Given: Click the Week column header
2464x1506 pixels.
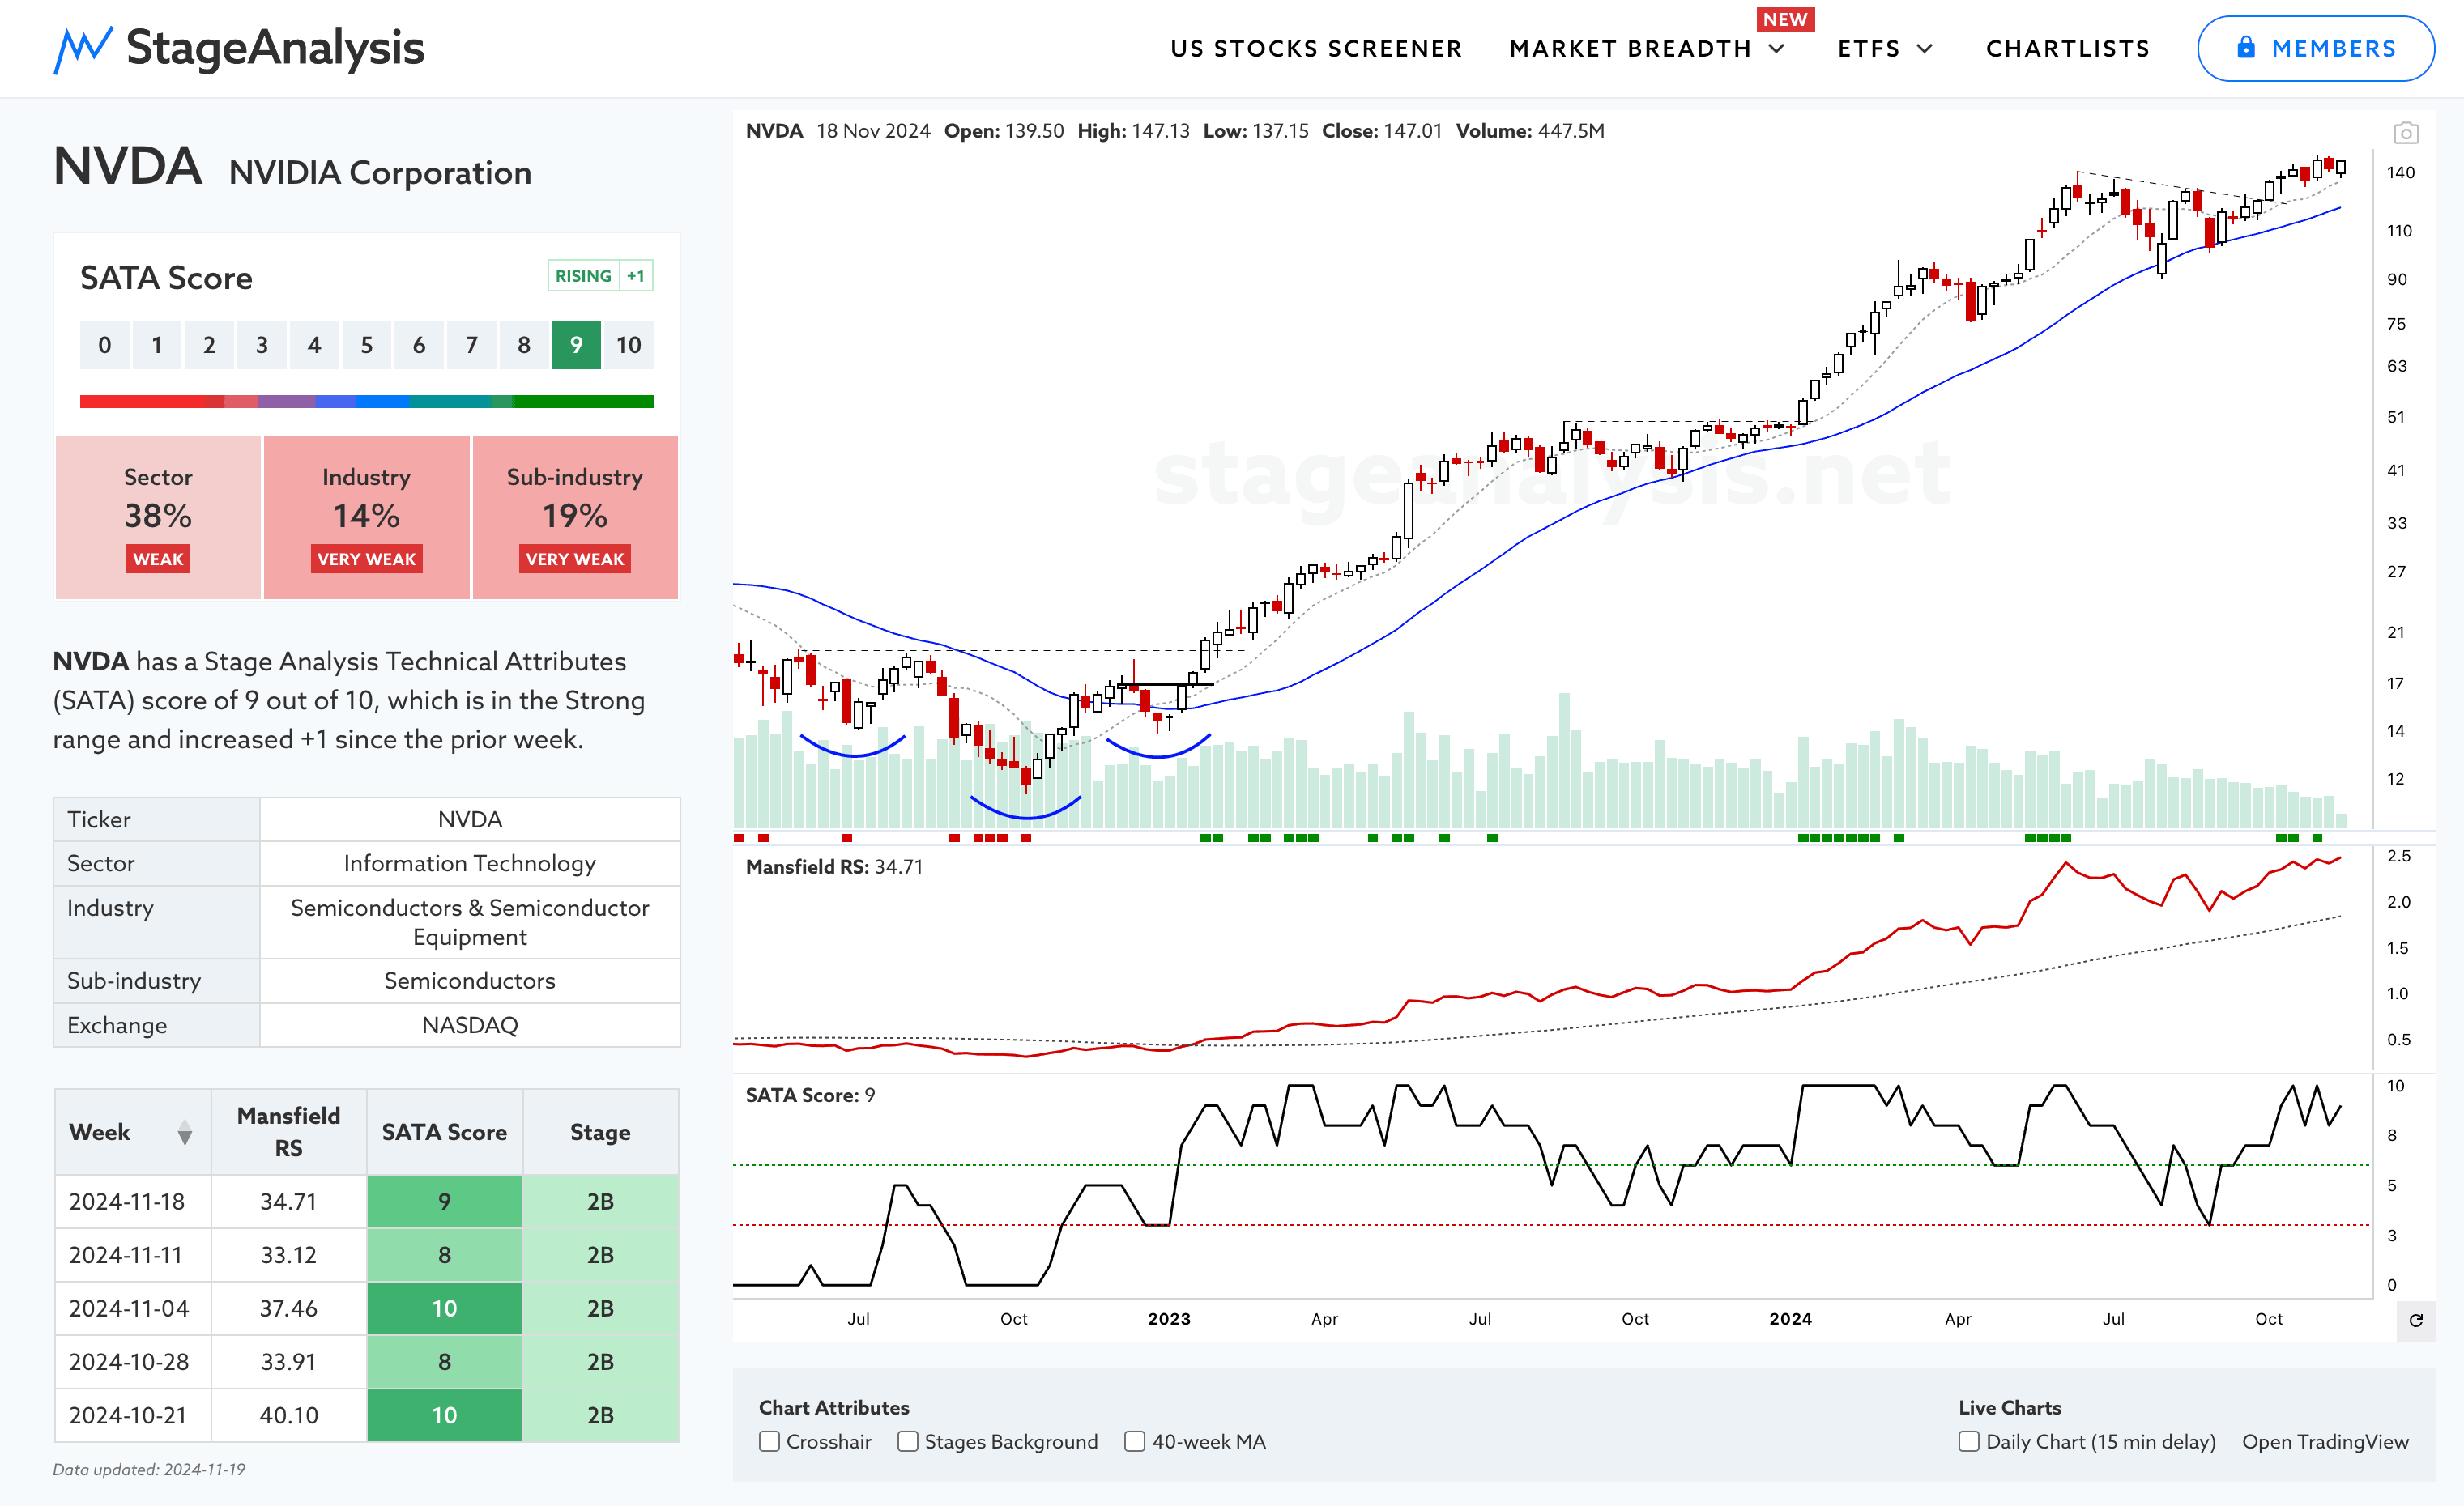Looking at the screenshot, I should pyautogui.click(x=132, y=1132).
